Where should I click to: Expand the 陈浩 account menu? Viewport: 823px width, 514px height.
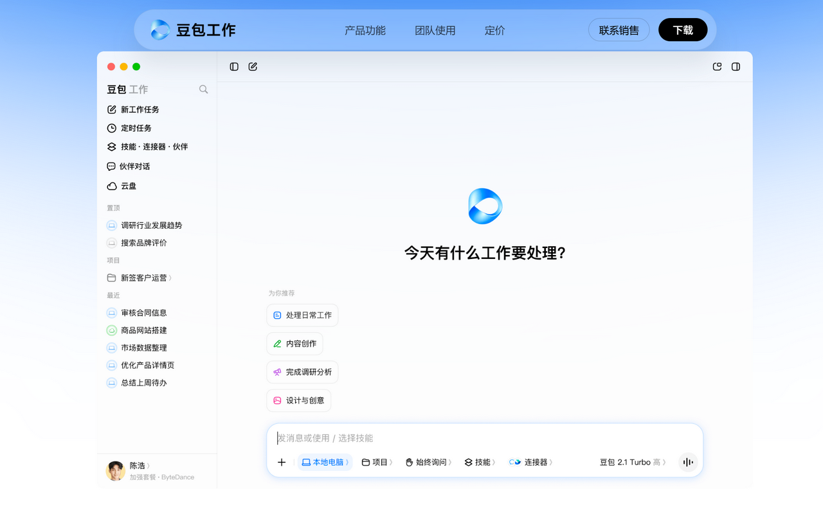point(140,465)
